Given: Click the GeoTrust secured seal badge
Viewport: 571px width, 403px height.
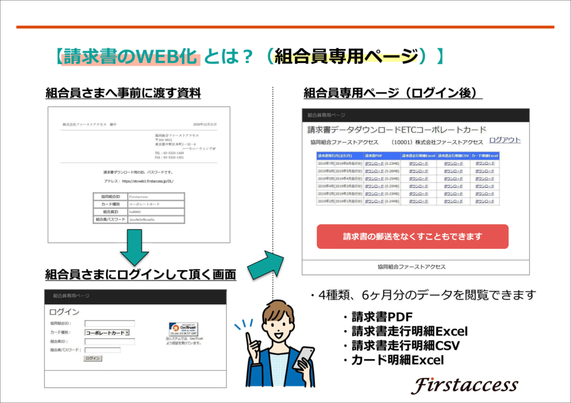Looking at the screenshot, I should (183, 329).
